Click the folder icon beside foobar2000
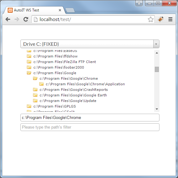This screenshot has height=178, width=178. [x=29, y=67]
